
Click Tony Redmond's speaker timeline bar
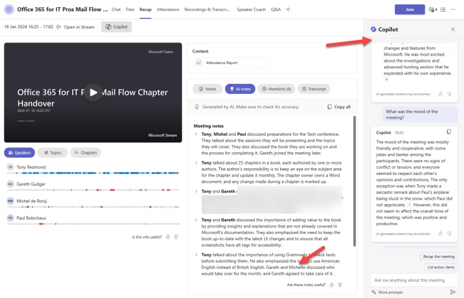pyautogui.click(x=93, y=173)
